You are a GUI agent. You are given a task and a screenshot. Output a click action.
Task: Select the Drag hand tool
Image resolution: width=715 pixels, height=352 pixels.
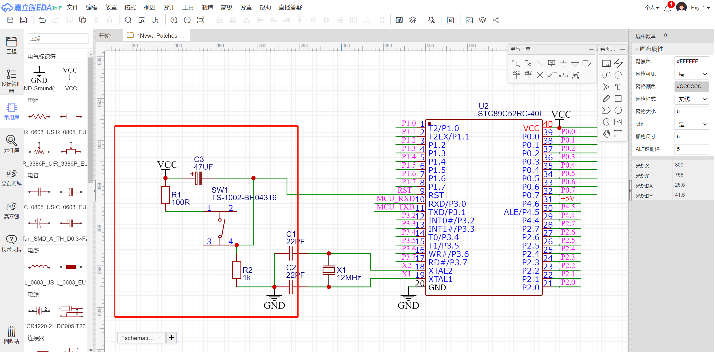[x=606, y=134]
